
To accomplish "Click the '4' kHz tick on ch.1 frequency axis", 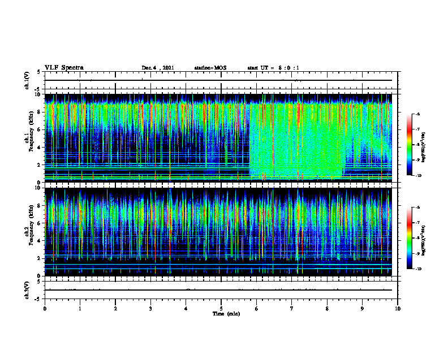I will [x=39, y=148].
